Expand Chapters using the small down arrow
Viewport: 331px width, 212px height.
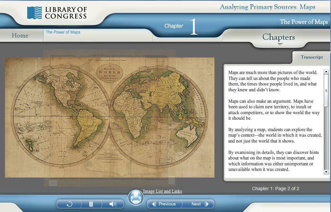tap(280, 44)
